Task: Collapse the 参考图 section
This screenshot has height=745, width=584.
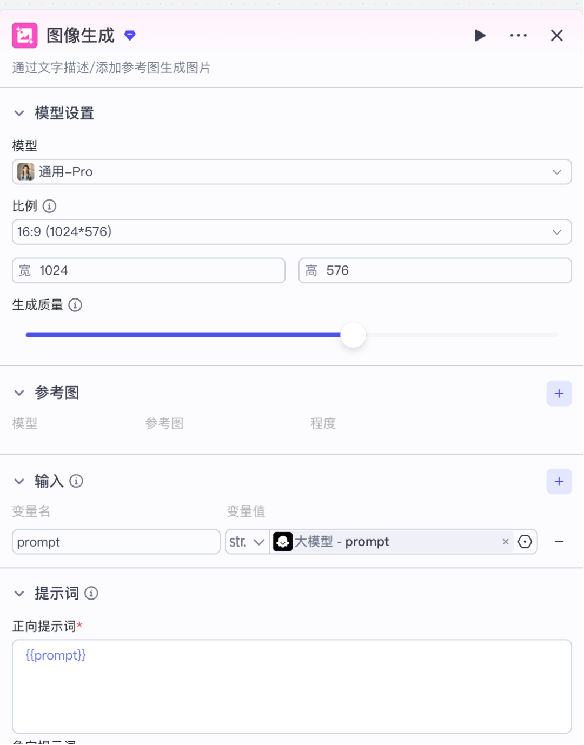Action: pyautogui.click(x=19, y=393)
